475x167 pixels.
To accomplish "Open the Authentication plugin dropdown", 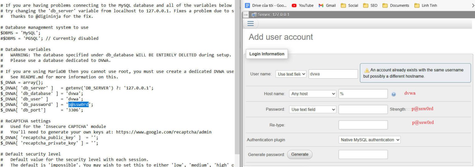I will (x=370, y=140).
